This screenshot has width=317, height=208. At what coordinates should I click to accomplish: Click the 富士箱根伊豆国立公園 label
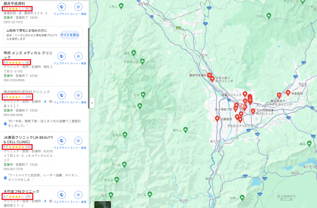tap(286, 198)
